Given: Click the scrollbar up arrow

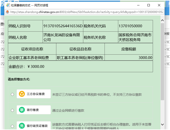Looking at the screenshot, I should [162, 20].
